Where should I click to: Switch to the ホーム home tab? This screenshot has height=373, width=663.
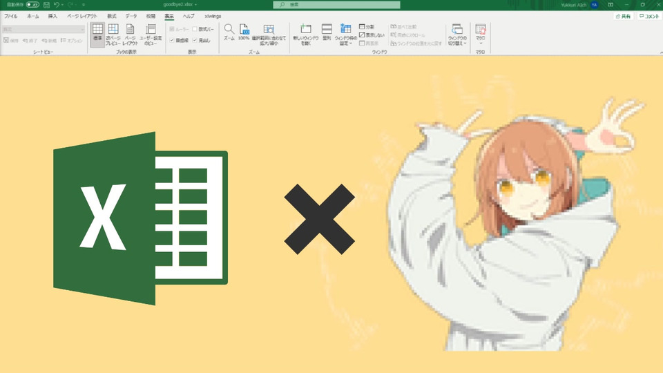[x=32, y=16]
